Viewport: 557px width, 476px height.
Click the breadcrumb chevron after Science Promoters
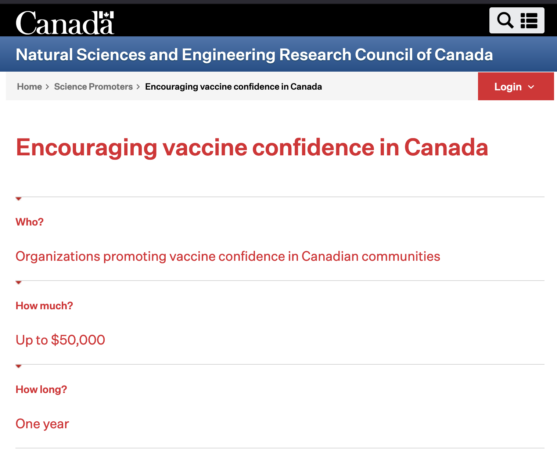[138, 87]
